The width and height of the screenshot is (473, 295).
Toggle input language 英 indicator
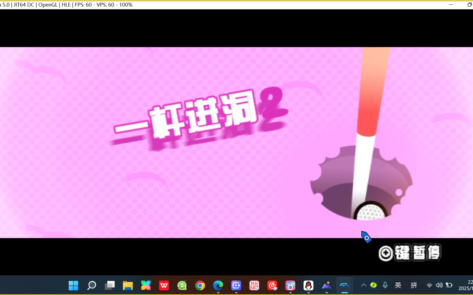398,285
